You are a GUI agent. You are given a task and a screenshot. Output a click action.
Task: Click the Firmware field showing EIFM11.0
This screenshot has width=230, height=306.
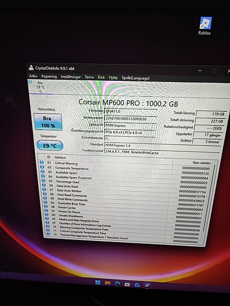click(x=131, y=111)
